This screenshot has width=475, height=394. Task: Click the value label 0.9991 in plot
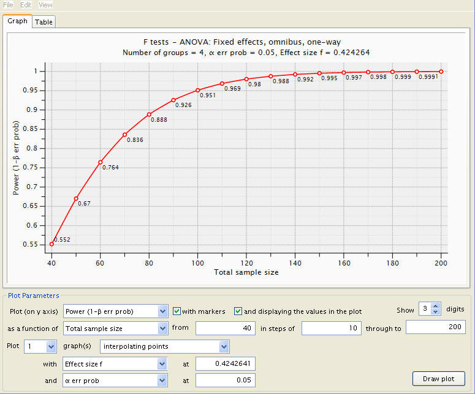tap(428, 77)
